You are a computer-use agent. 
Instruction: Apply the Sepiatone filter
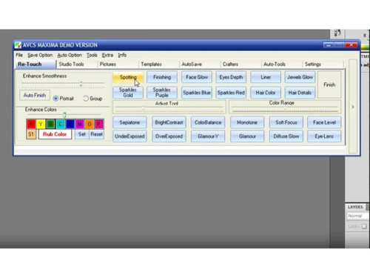[x=129, y=122]
